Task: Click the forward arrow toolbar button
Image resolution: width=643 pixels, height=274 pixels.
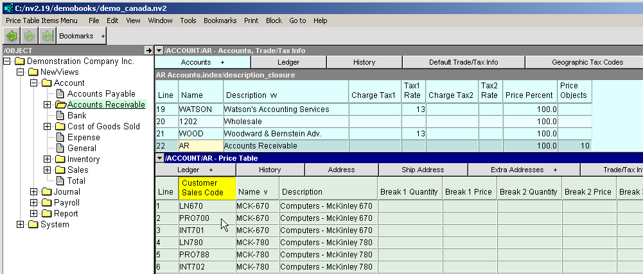Action: click(x=29, y=36)
